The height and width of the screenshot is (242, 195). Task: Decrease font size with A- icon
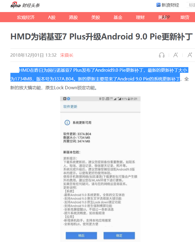(x=176, y=55)
